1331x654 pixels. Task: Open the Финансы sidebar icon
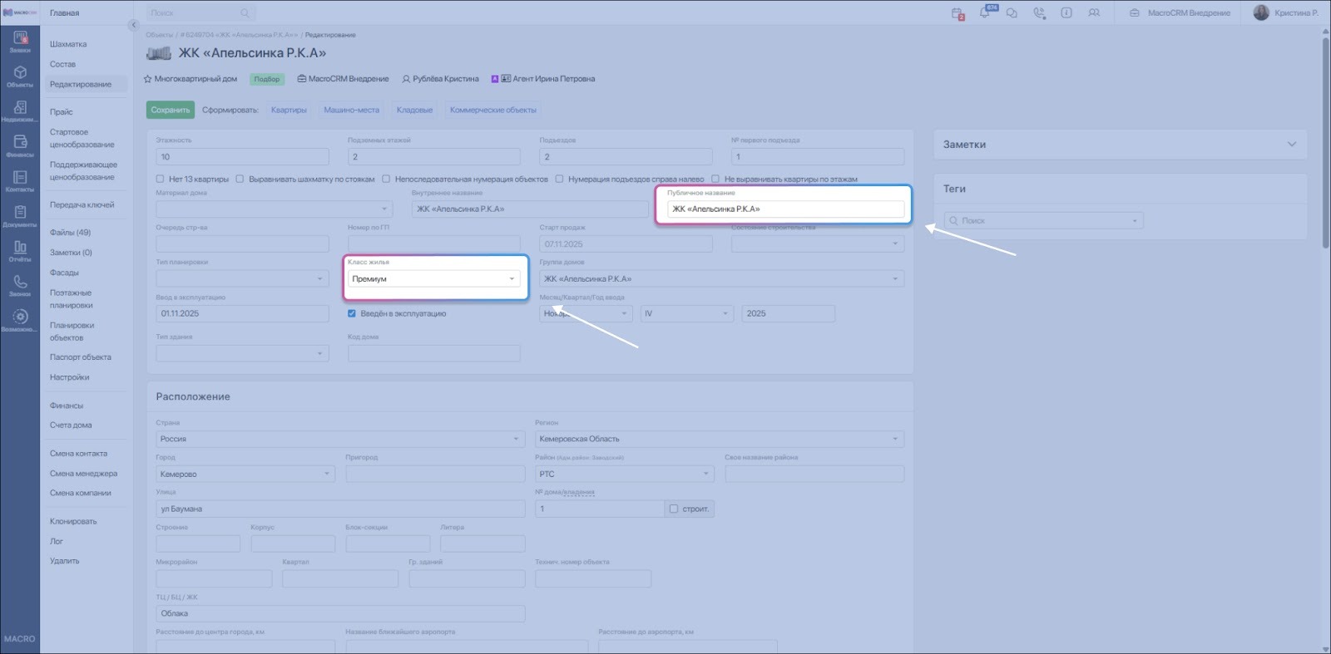(x=20, y=146)
